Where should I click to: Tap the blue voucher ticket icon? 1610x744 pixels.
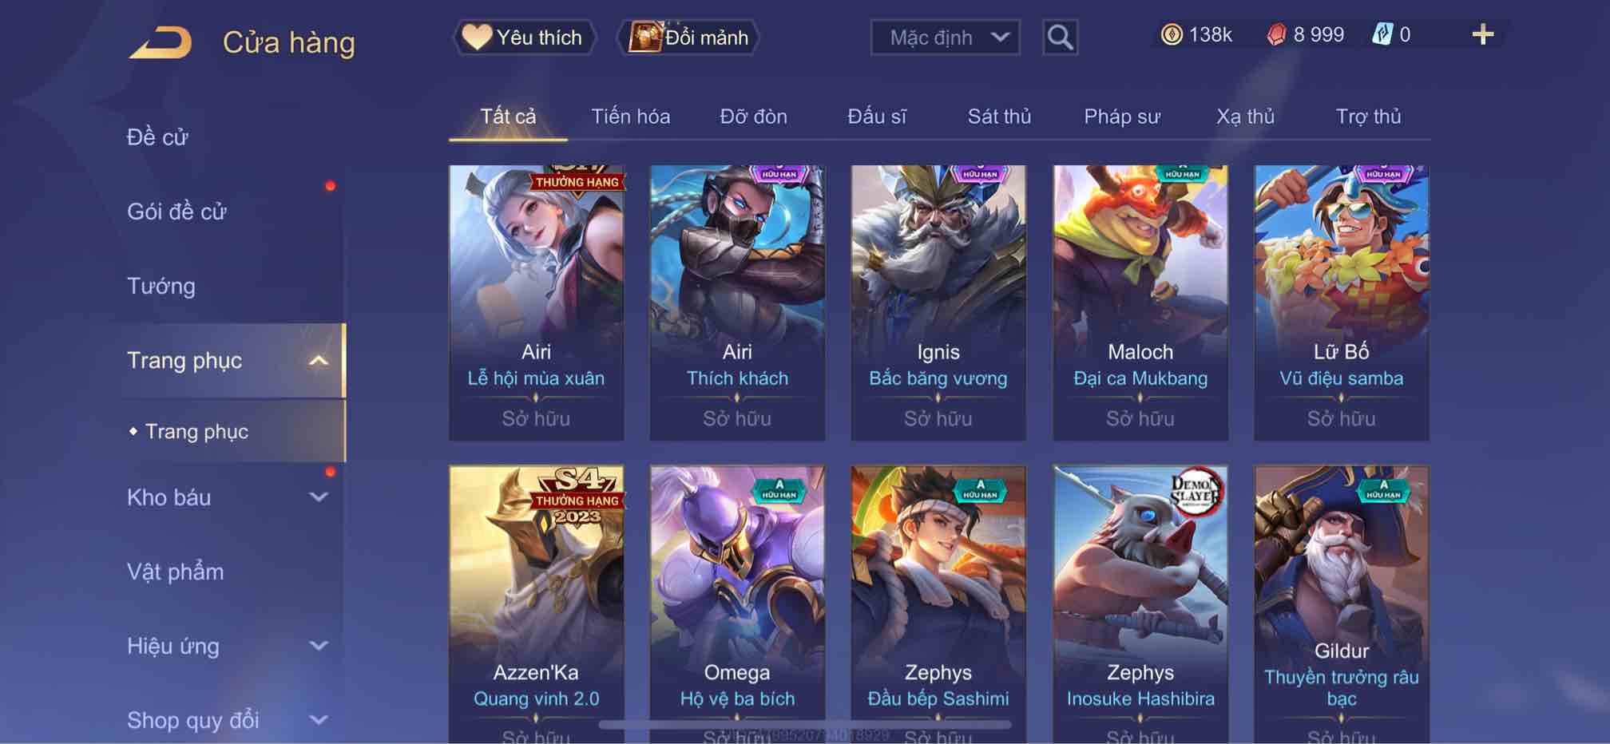(1382, 34)
